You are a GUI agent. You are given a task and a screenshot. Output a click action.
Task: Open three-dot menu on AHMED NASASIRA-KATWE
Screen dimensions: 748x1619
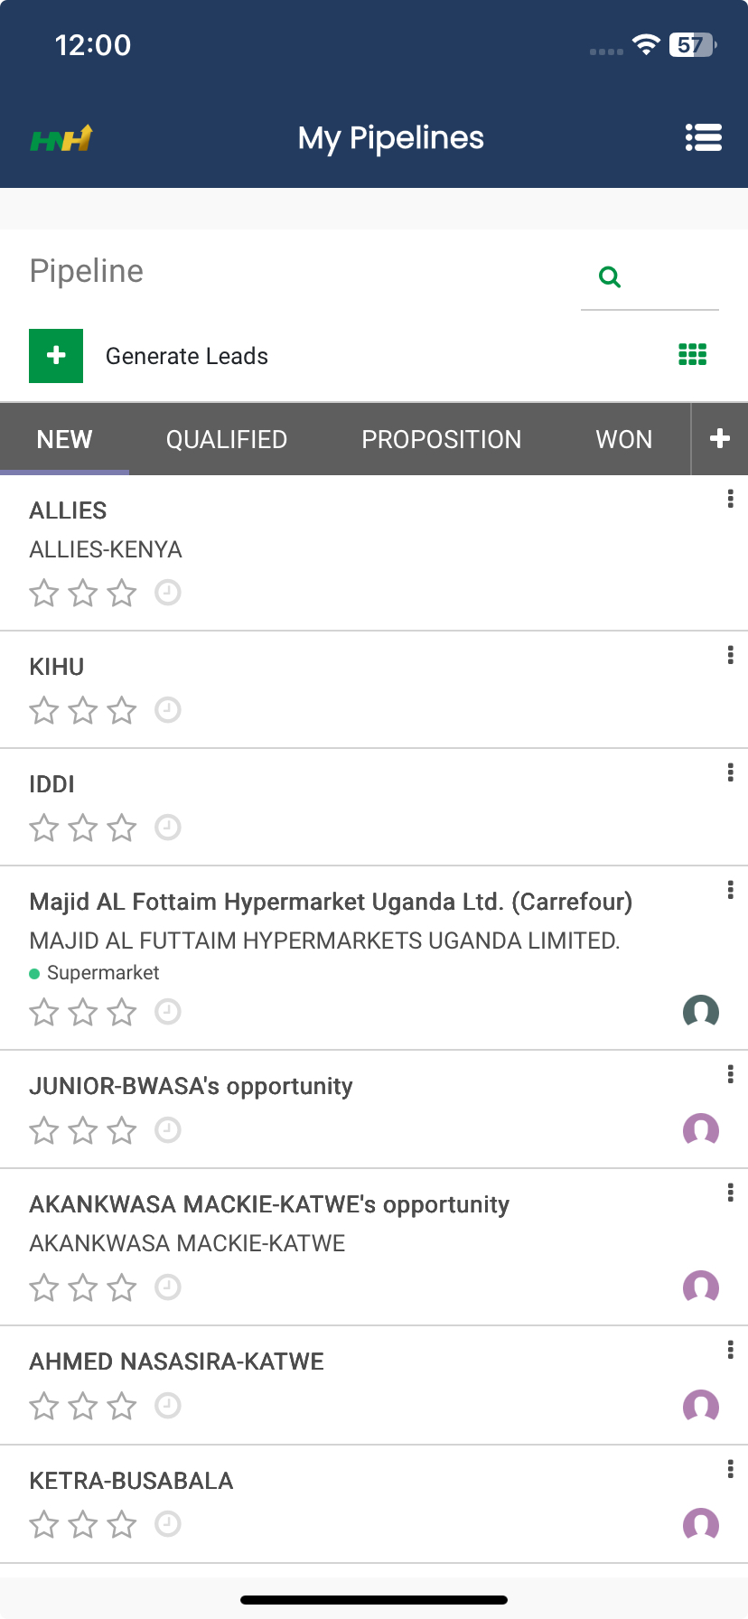click(x=730, y=1350)
